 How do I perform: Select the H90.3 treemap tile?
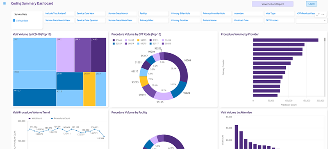tap(35, 80)
